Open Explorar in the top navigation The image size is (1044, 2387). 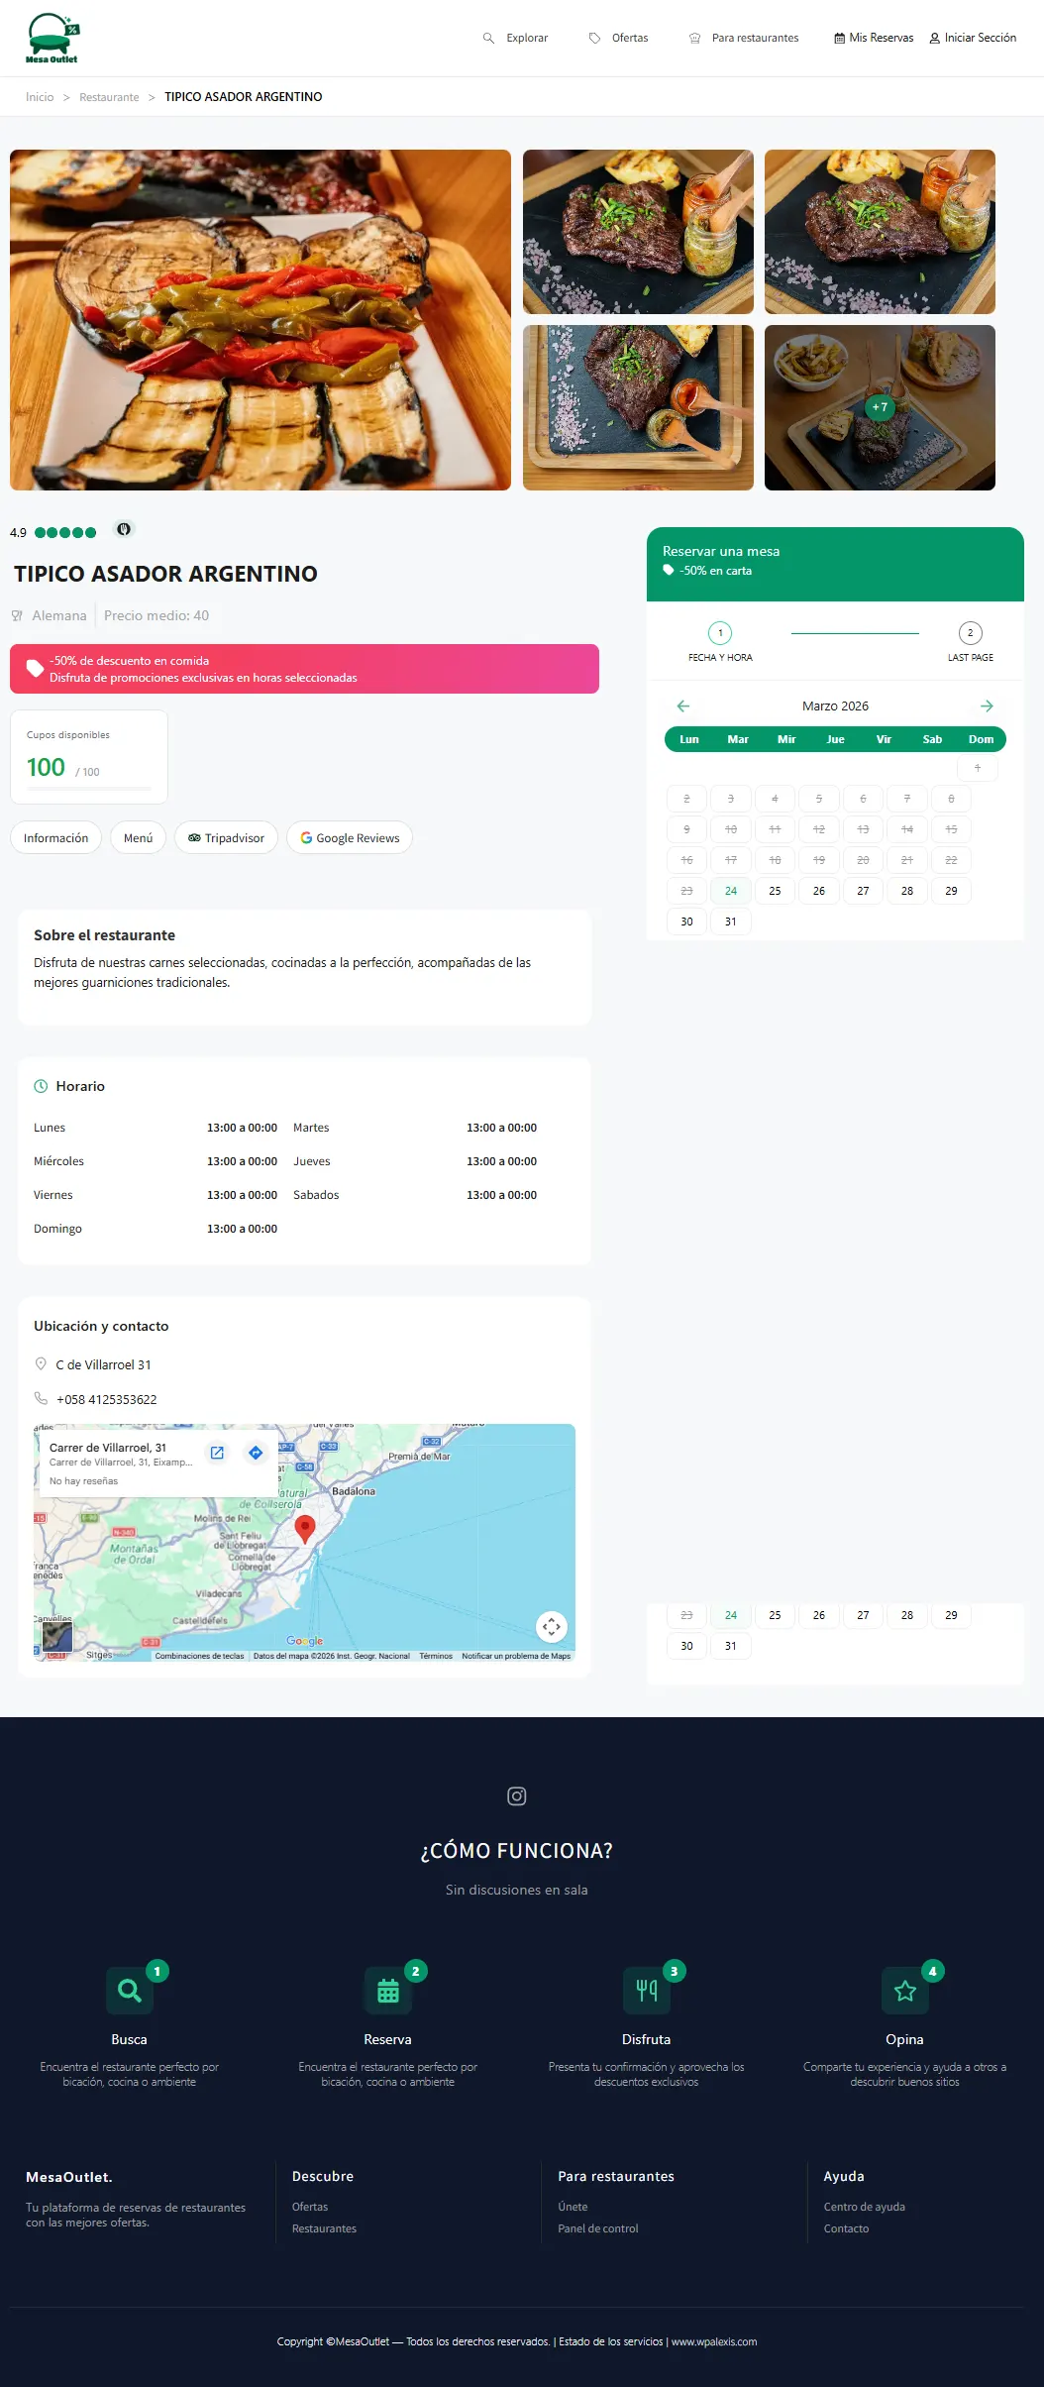pyautogui.click(x=516, y=38)
